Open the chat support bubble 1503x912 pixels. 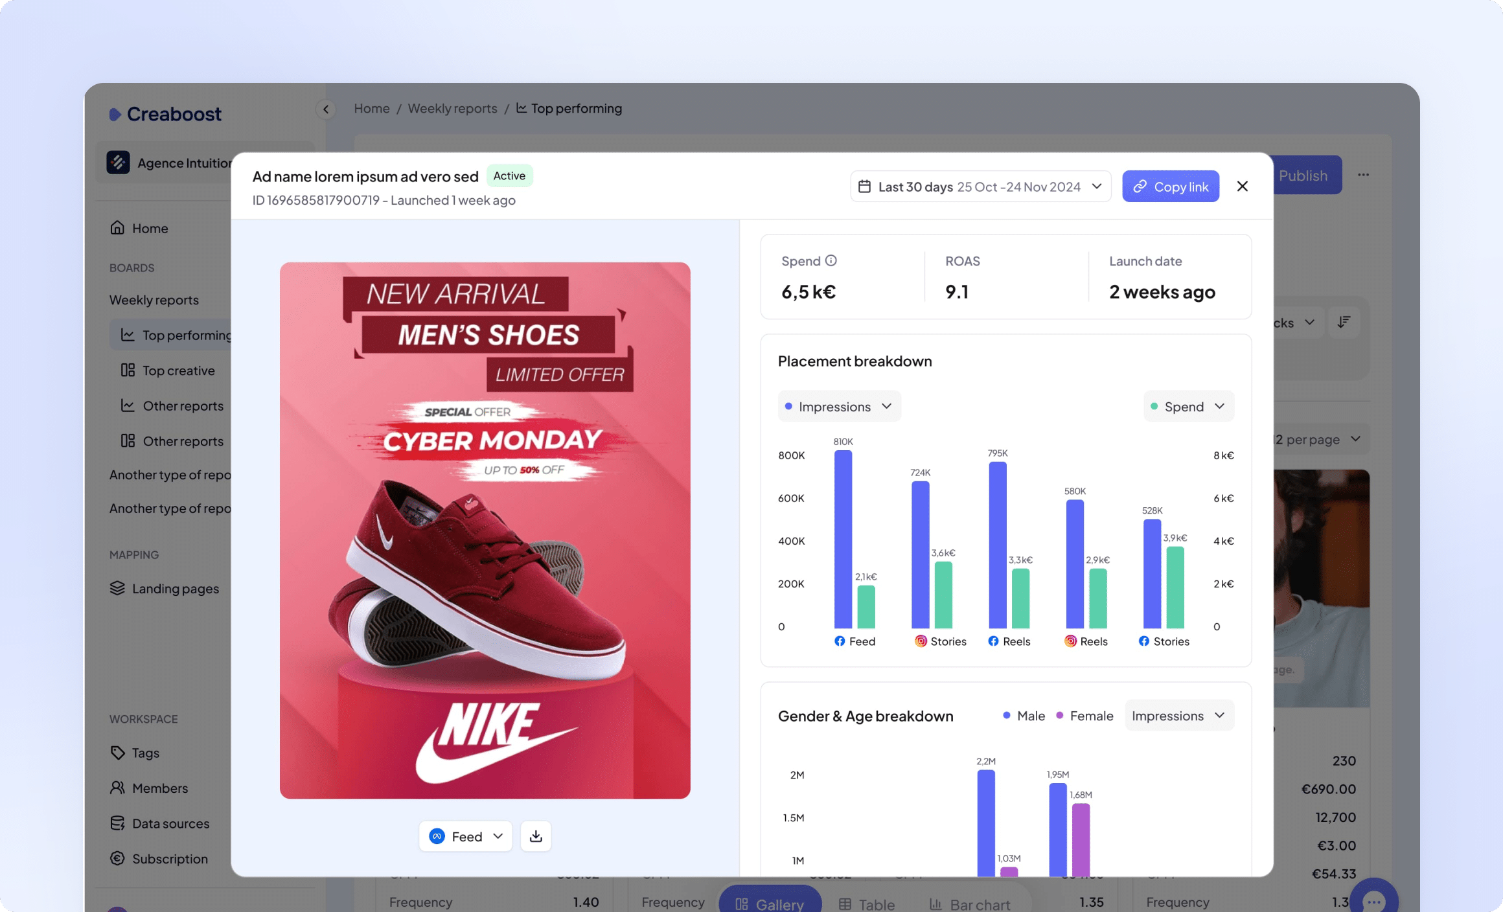(1373, 899)
